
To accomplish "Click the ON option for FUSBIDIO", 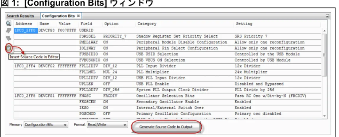I will (x=106, y=54).
